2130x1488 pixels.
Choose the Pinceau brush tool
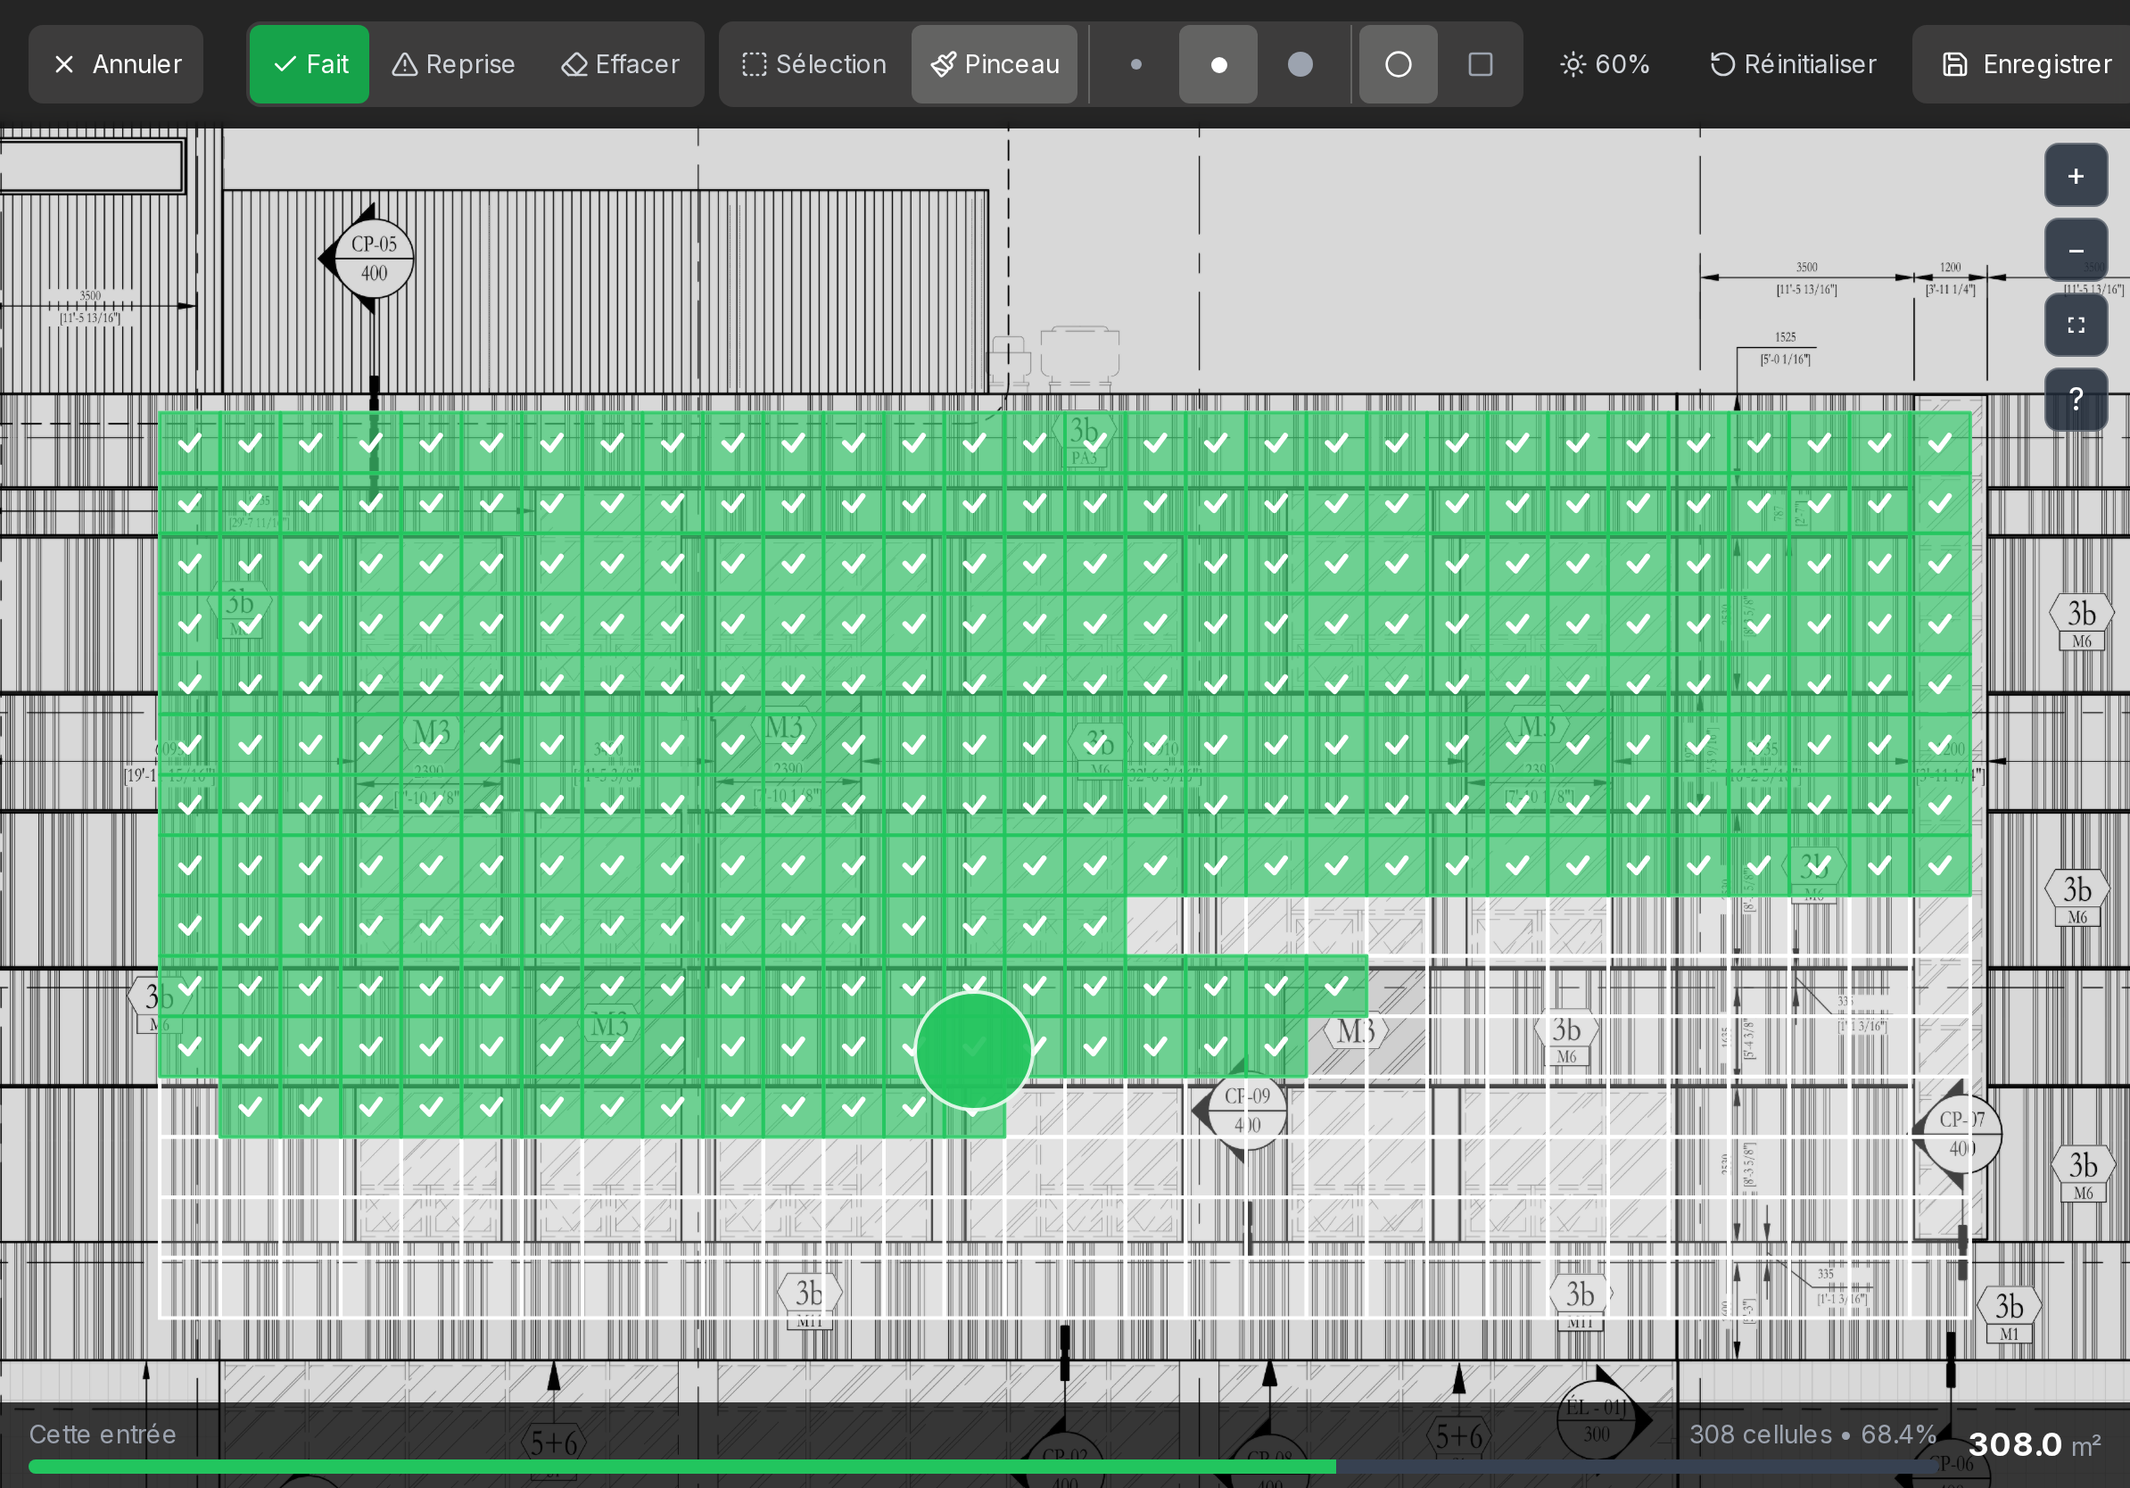(x=995, y=64)
